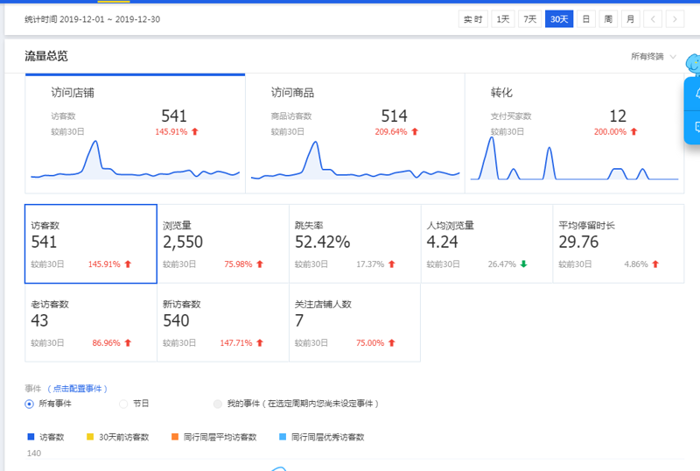Click the up arrow beside 147.71%
This screenshot has width=700, height=471.
coord(260,343)
